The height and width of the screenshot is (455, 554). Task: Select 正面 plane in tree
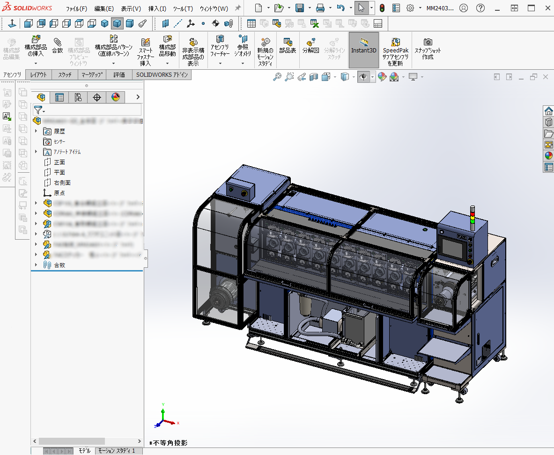(x=59, y=162)
